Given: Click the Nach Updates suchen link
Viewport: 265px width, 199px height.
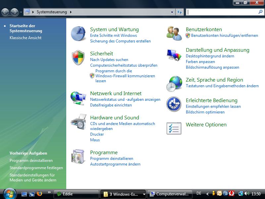Looking at the screenshot, I should click(x=109, y=60).
